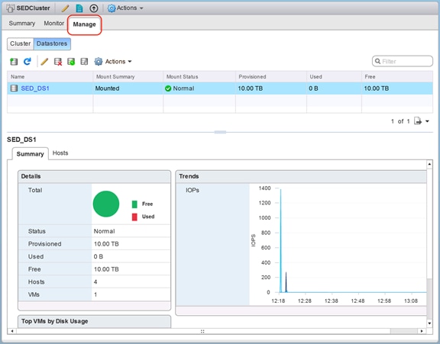
Task: Click the SEDCluster cluster icon
Action: point(10,8)
